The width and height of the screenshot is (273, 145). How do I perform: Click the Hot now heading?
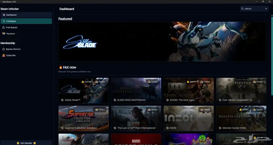click(x=69, y=67)
